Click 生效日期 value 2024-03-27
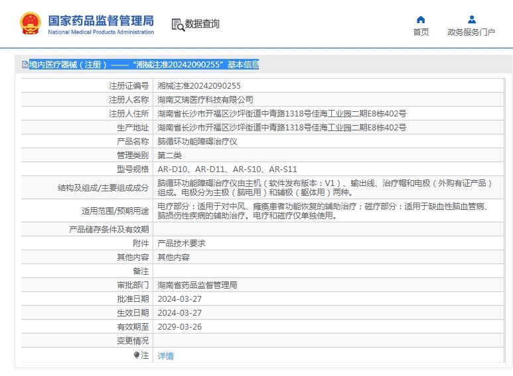Screen dimensions: 513x376 tap(180, 313)
